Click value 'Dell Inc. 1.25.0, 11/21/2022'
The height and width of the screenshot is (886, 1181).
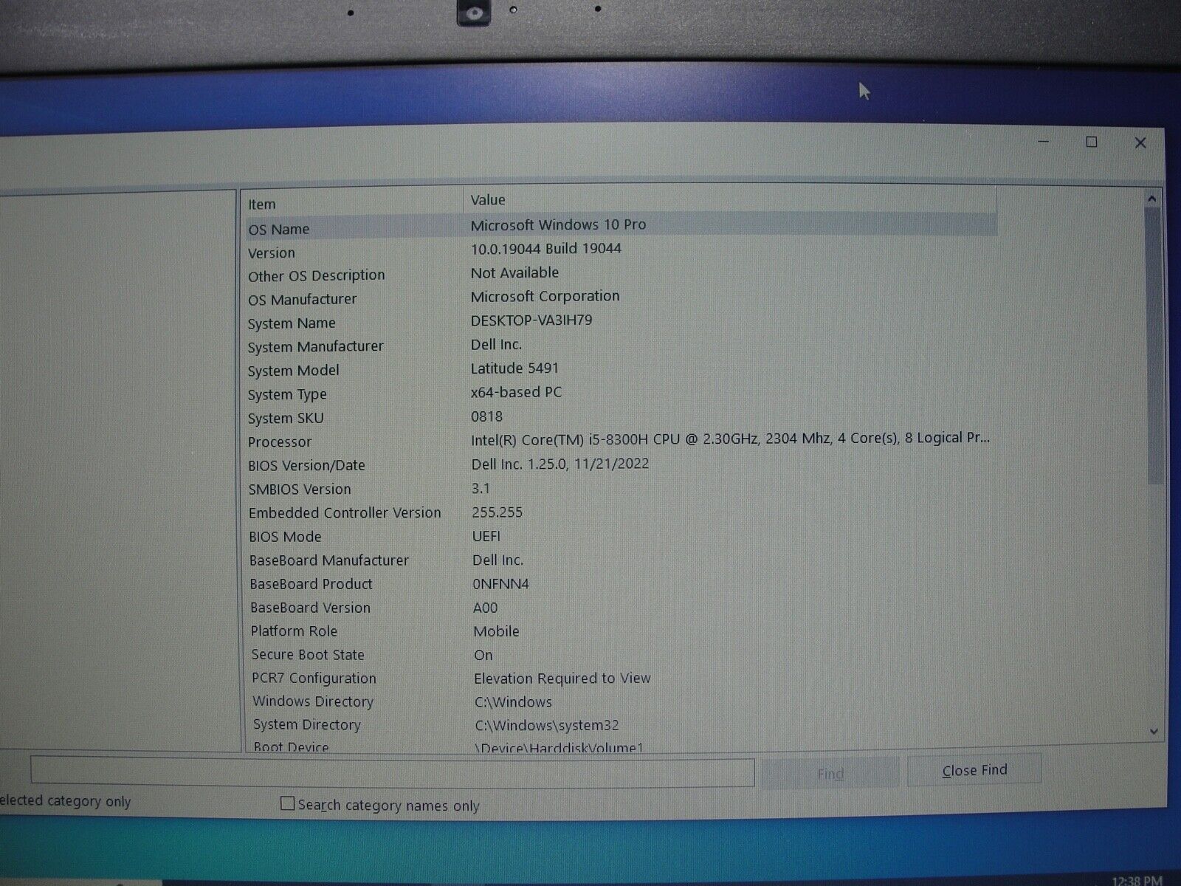(x=560, y=464)
